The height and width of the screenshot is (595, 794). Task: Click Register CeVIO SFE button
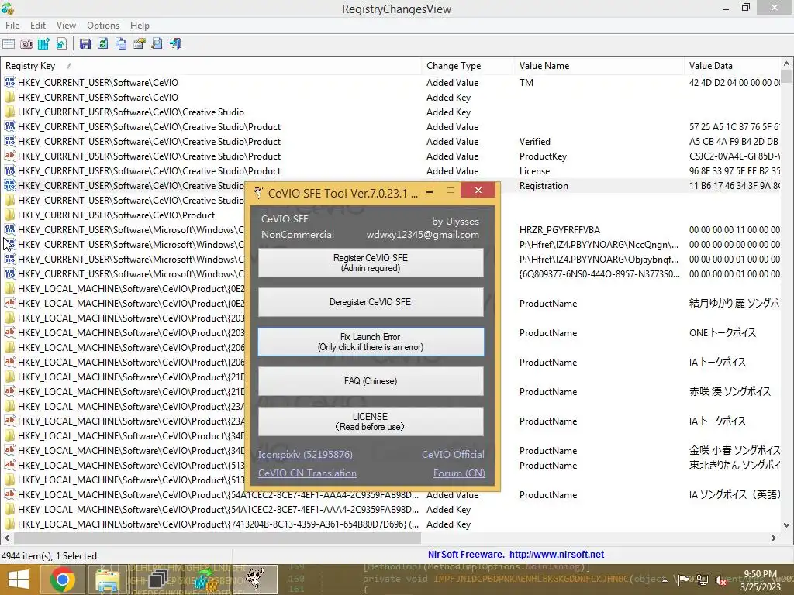click(x=371, y=263)
